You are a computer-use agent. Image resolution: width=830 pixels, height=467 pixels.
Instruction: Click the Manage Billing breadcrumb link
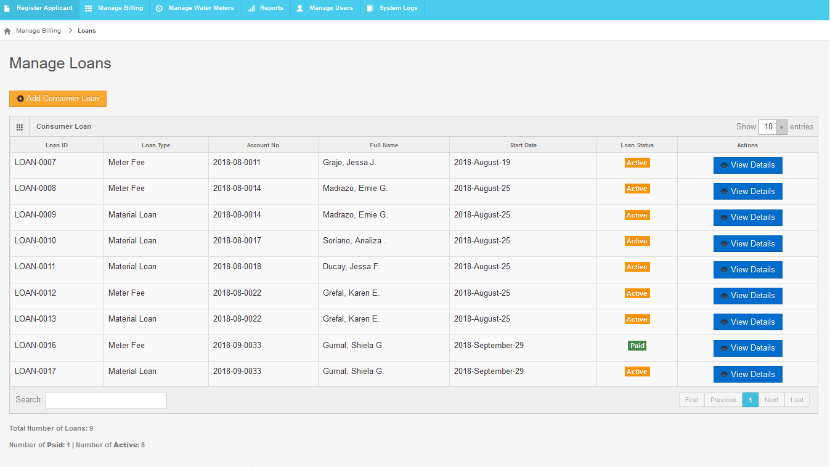(38, 31)
